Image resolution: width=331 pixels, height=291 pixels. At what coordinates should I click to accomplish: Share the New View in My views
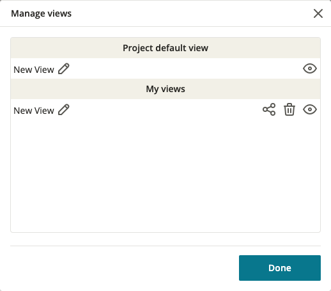point(269,109)
